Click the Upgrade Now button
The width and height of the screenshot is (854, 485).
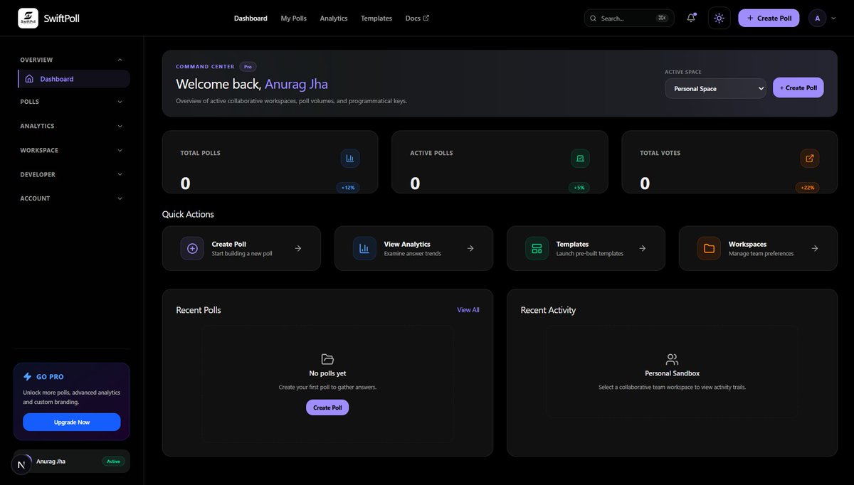[72, 422]
